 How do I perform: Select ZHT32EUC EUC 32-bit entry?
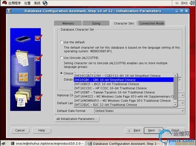[x=124, y=105]
